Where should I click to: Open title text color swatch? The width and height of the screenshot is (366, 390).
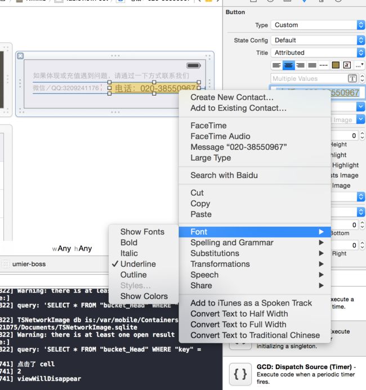[336, 65]
